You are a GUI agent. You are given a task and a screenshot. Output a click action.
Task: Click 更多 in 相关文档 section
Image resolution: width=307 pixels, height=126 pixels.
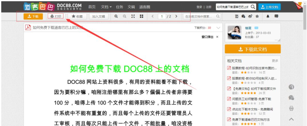pos(275,61)
